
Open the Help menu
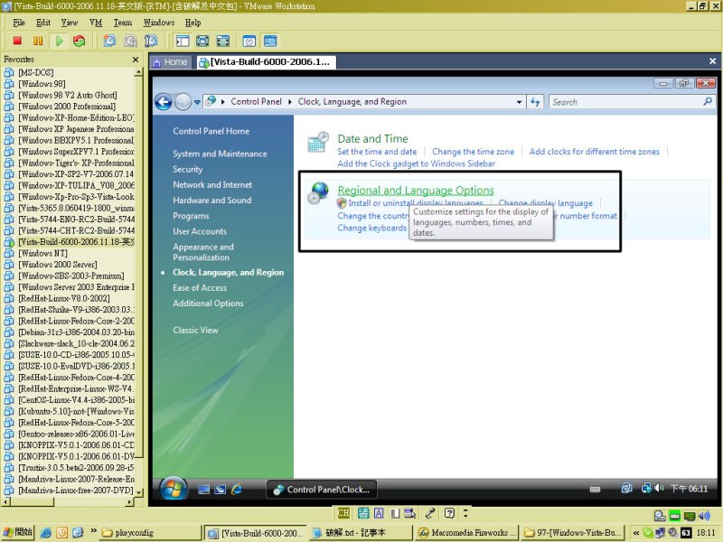(x=192, y=23)
